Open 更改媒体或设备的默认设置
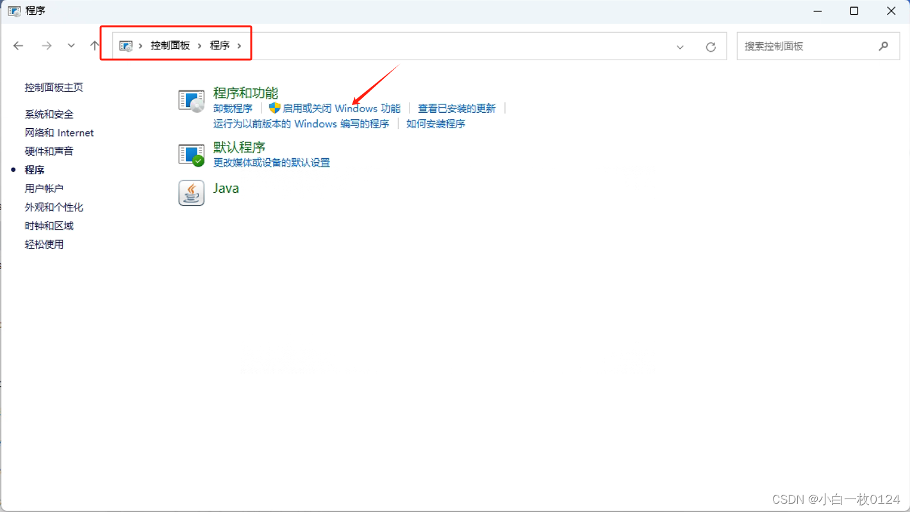The width and height of the screenshot is (910, 512). pyautogui.click(x=272, y=163)
